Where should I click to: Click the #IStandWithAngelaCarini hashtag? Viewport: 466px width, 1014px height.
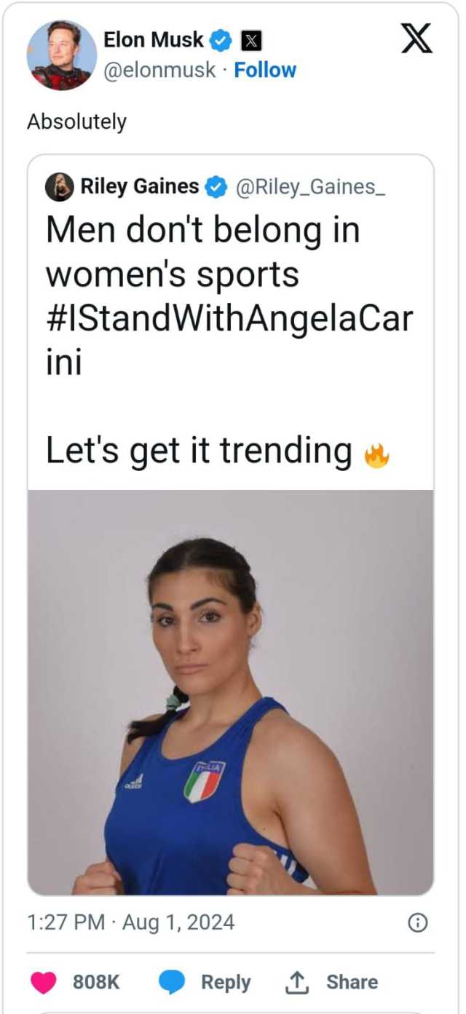(x=229, y=339)
